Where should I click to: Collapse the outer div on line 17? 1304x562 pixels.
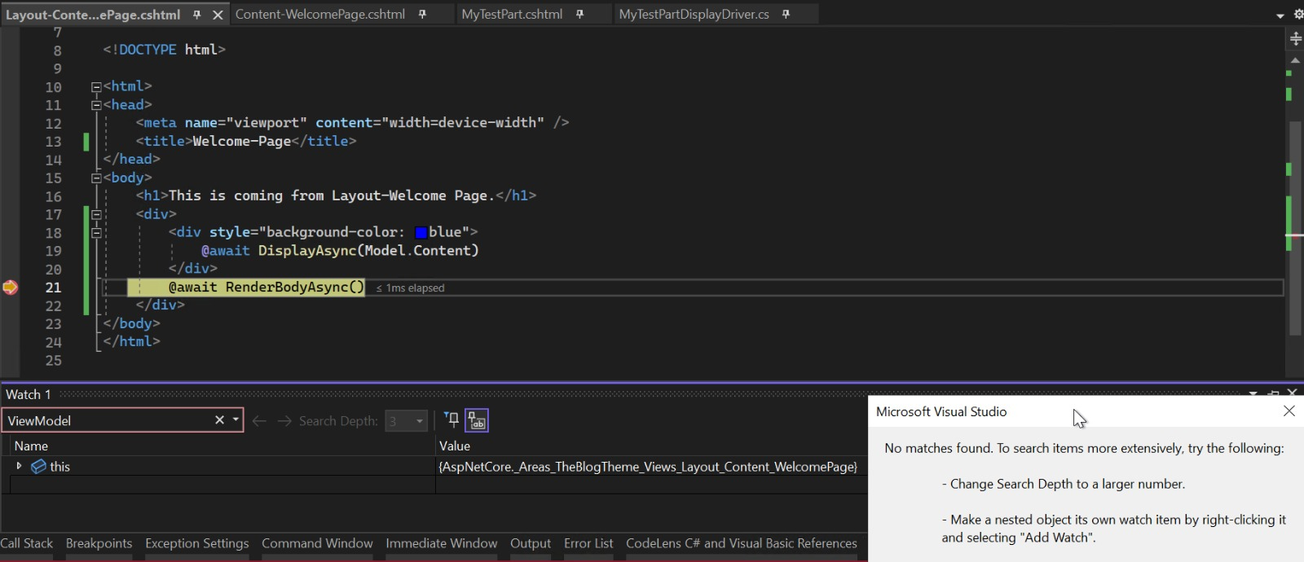(96, 215)
